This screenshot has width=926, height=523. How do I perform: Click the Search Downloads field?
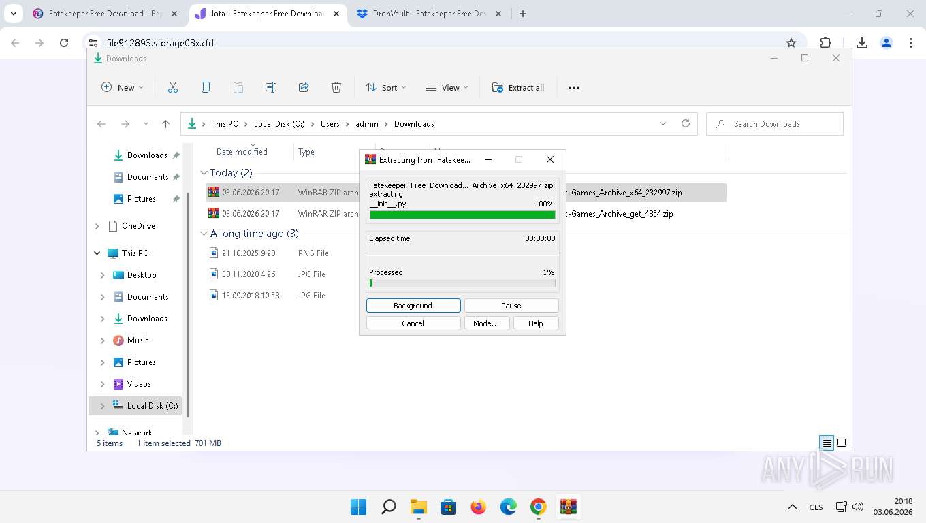pyautogui.click(x=775, y=123)
